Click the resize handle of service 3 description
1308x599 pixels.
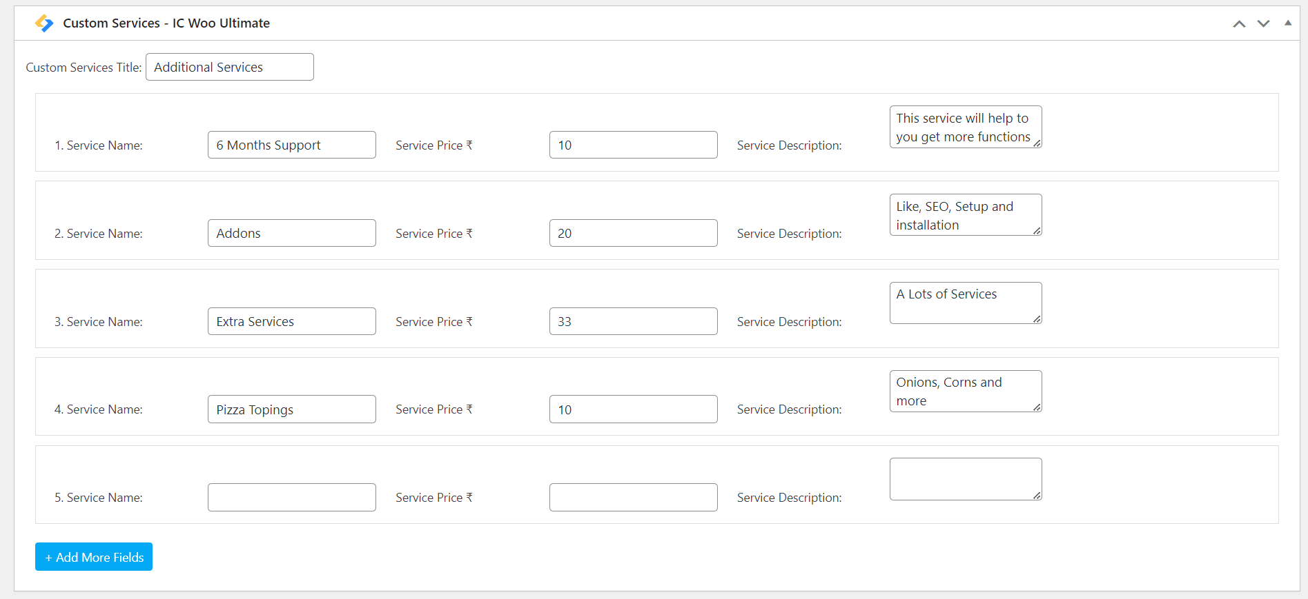[1037, 319]
